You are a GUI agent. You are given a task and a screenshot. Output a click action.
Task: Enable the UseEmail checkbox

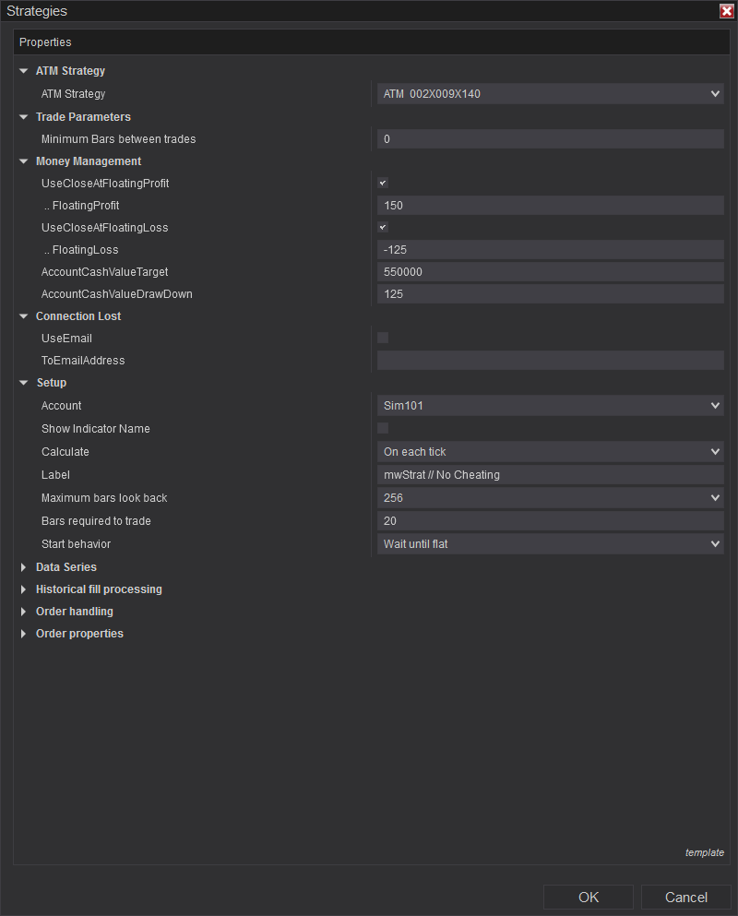[383, 338]
